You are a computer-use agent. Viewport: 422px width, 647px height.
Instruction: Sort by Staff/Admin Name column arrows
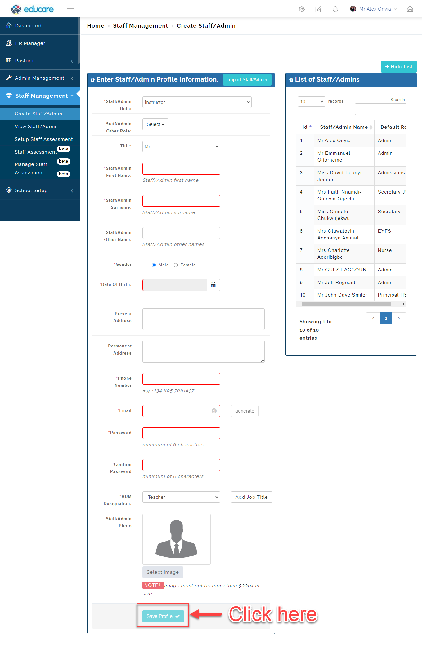[x=371, y=127]
